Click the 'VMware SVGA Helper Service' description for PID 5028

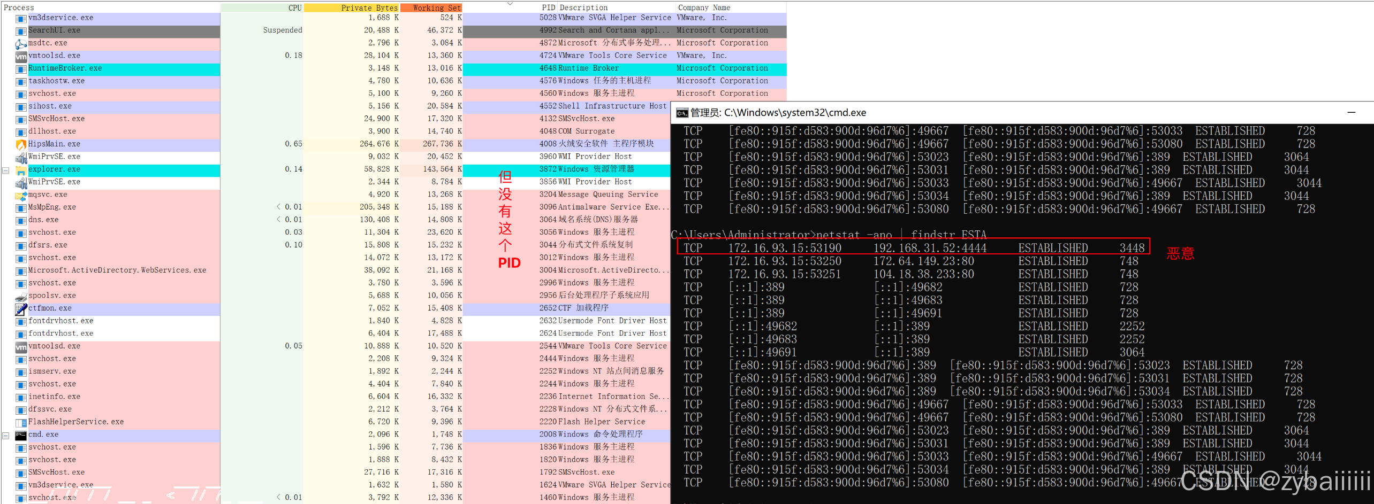(614, 18)
